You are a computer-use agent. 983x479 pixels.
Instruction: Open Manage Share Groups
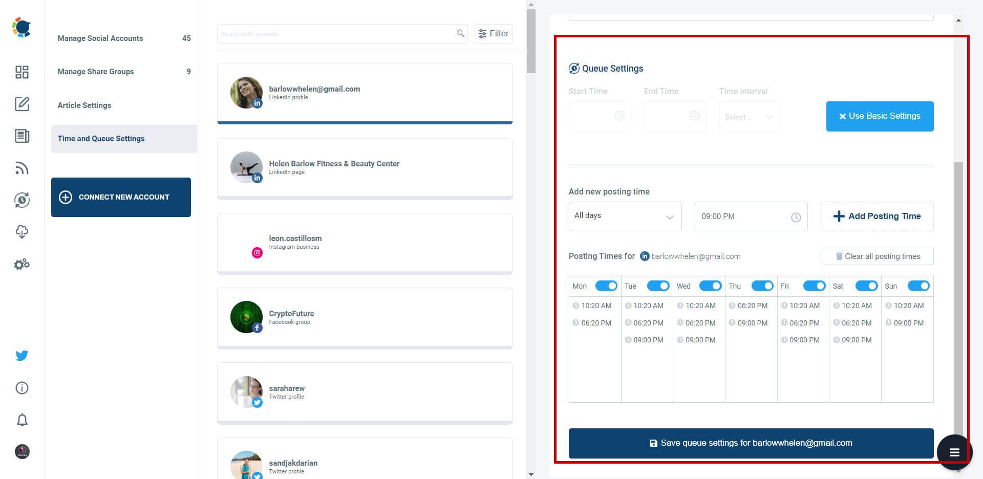pos(95,71)
